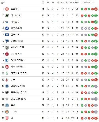The height and width of the screenshot is (122, 99).
Task: Click the points column header
Action: (x=77, y=2)
